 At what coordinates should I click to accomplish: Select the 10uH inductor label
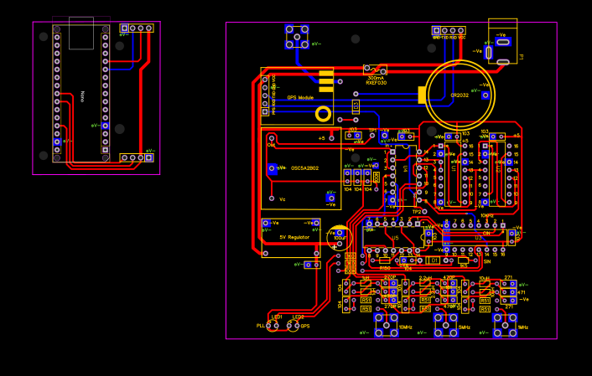[x=485, y=278]
